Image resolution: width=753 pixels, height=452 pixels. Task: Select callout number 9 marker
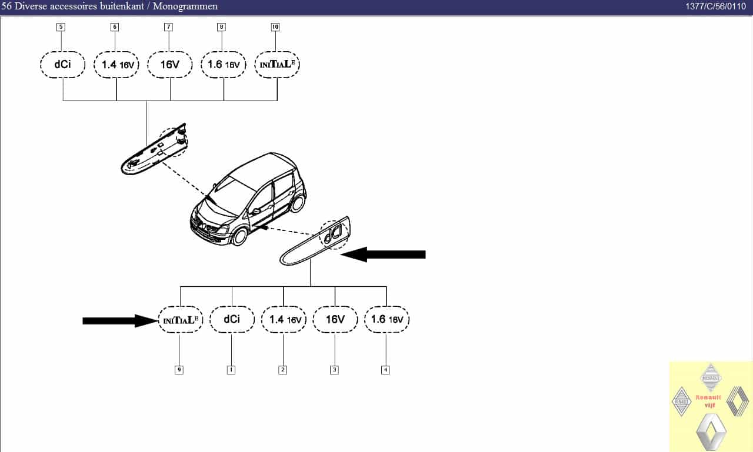(x=179, y=370)
